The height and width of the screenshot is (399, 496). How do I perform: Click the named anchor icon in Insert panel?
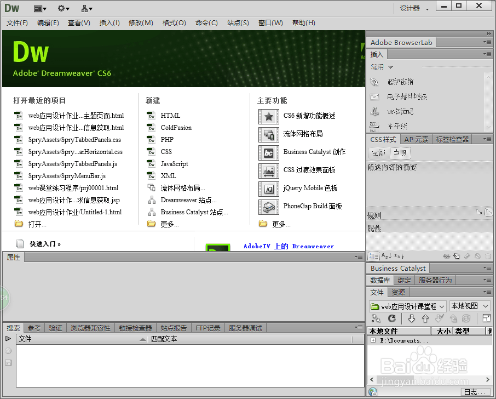374,111
